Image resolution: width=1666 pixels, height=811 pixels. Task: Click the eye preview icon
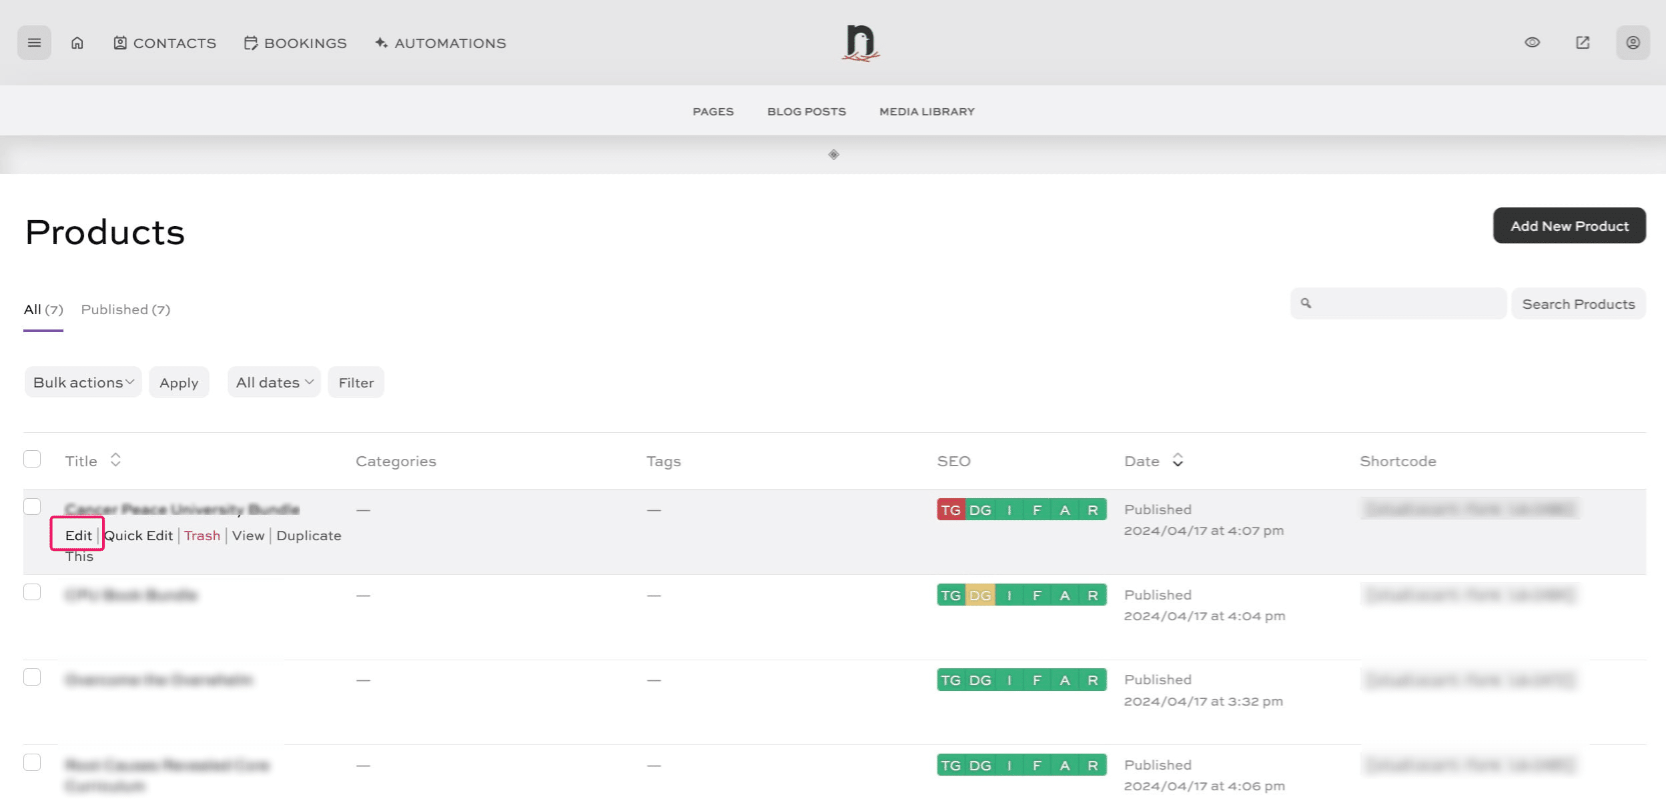point(1532,43)
